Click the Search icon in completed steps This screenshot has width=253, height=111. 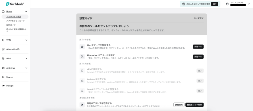click(82, 91)
